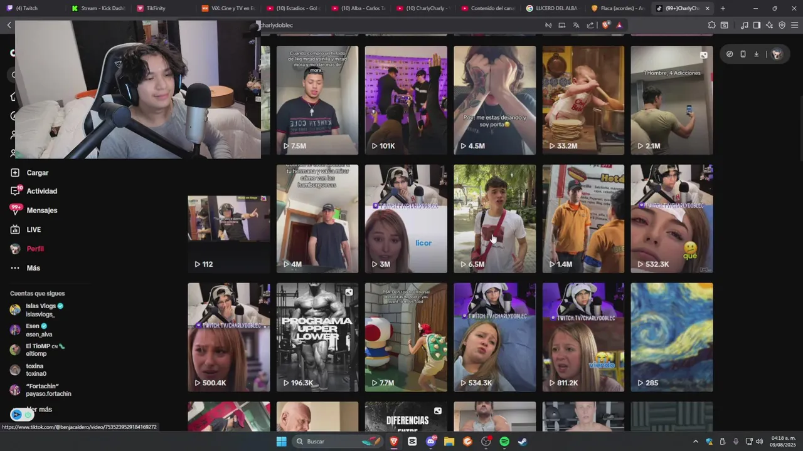
Task: Click the TikTok coins icon
Action: coord(730,54)
